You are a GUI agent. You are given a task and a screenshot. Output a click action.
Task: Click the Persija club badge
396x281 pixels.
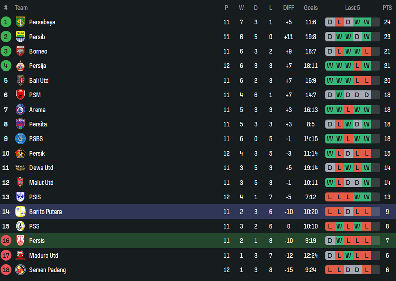coord(20,66)
